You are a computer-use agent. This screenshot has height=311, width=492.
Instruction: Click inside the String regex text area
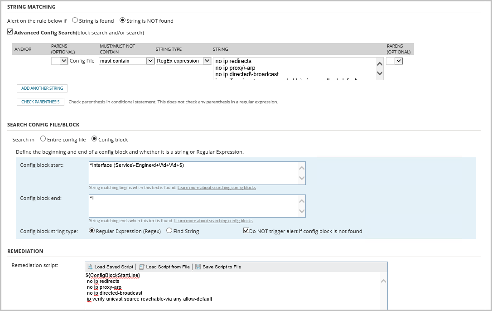pyautogui.click(x=294, y=68)
